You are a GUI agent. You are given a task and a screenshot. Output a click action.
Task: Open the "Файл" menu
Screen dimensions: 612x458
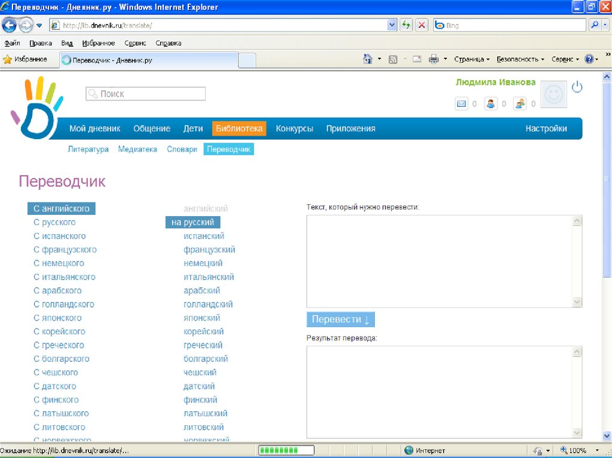[x=12, y=43]
